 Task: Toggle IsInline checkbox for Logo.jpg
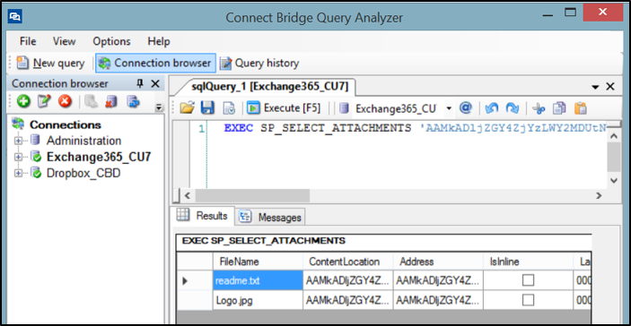[x=528, y=300]
